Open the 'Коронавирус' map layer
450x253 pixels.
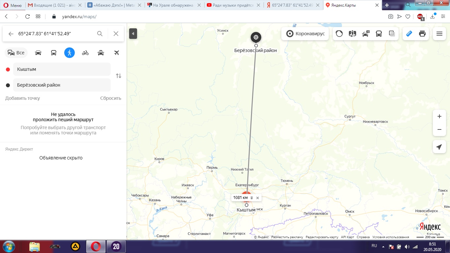click(305, 34)
